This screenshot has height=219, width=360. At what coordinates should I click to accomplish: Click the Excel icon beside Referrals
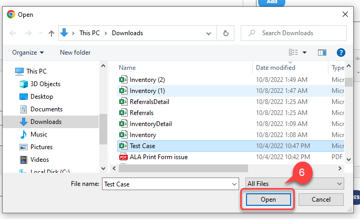pyautogui.click(x=124, y=112)
